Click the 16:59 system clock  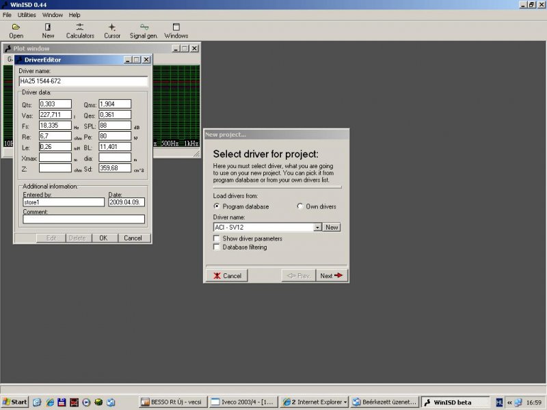click(x=534, y=402)
